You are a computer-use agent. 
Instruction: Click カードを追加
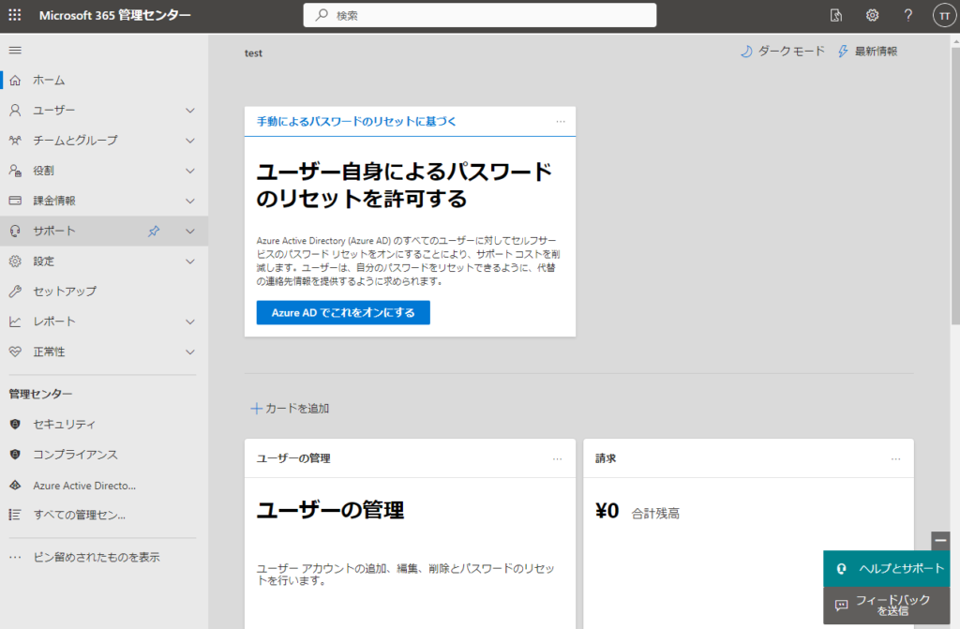tap(291, 409)
